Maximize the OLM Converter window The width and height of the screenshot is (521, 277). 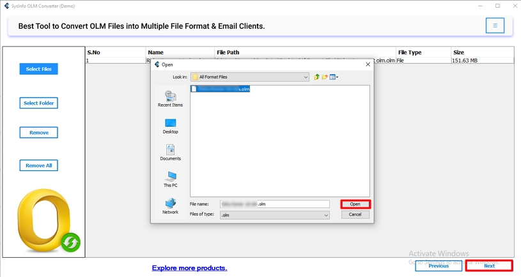pos(497,6)
